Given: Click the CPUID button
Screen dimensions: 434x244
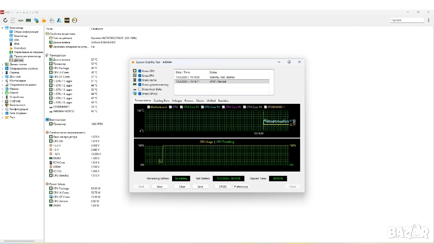Looking at the screenshot, I should pyautogui.click(x=223, y=186).
